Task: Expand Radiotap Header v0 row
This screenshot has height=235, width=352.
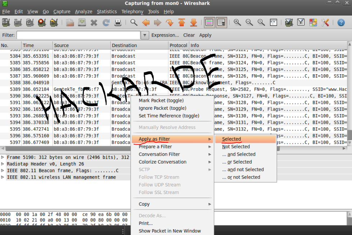Action: tap(3, 164)
